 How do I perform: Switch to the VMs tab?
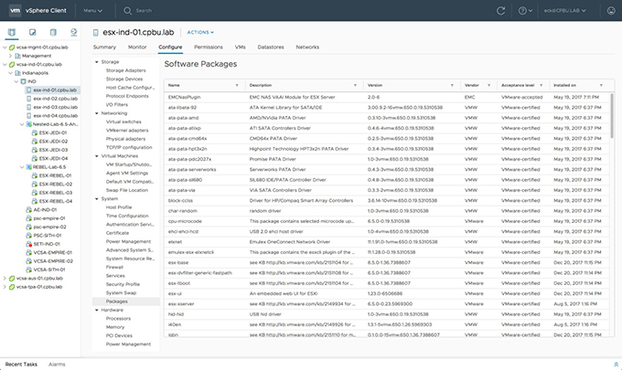(x=240, y=48)
